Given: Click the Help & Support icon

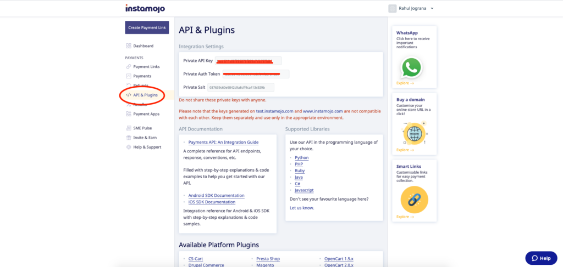Looking at the screenshot, I should coord(129,147).
